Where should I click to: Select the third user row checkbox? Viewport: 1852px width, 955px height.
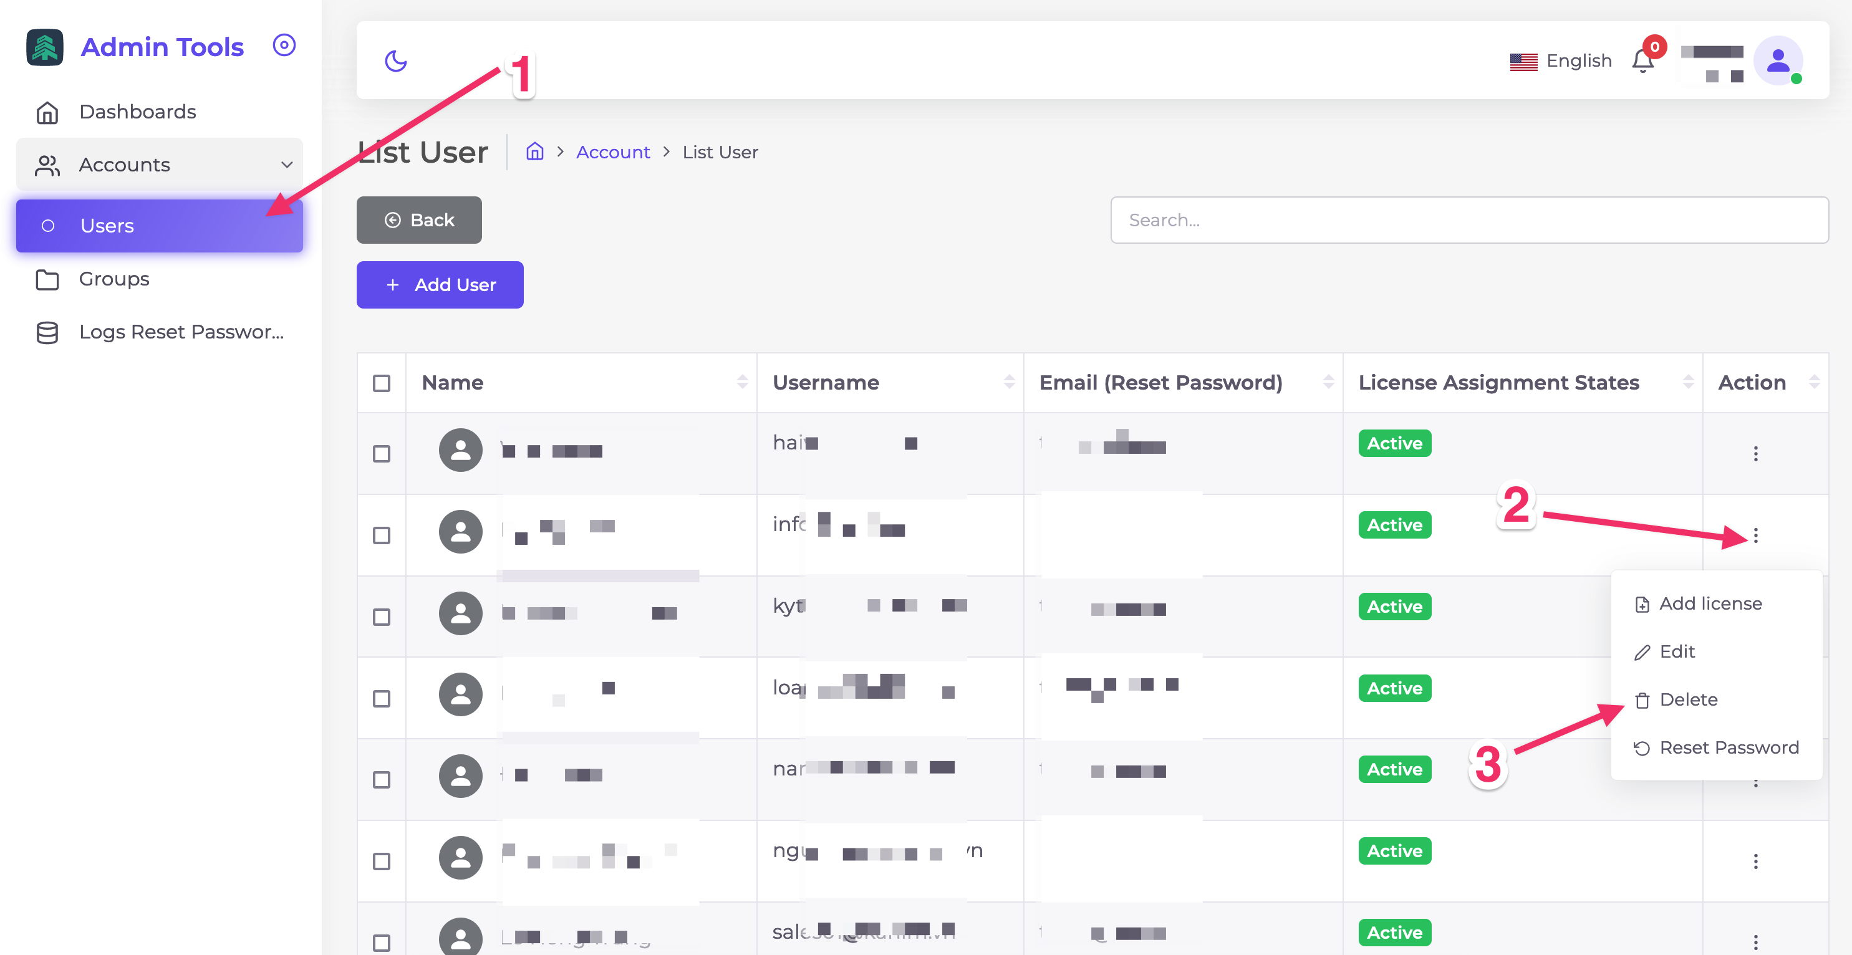click(x=382, y=617)
